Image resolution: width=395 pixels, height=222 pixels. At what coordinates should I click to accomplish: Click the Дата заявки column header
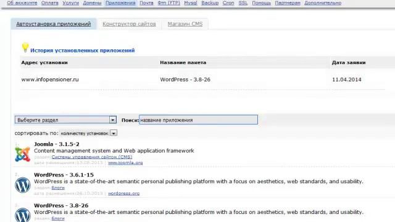(x=348, y=63)
